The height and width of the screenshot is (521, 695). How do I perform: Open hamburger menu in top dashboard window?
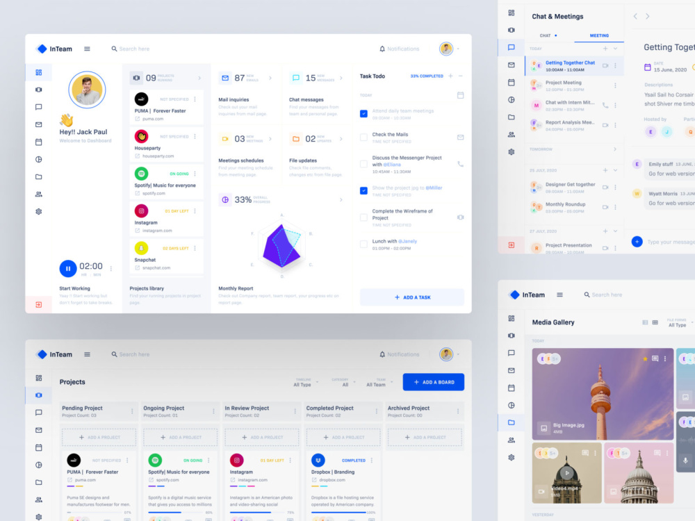pyautogui.click(x=87, y=49)
